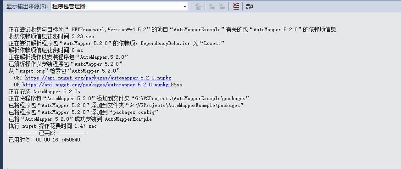Click the 显示输出来源(S) label
The width and height of the screenshot is (401, 169).
pyautogui.click(x=27, y=6)
